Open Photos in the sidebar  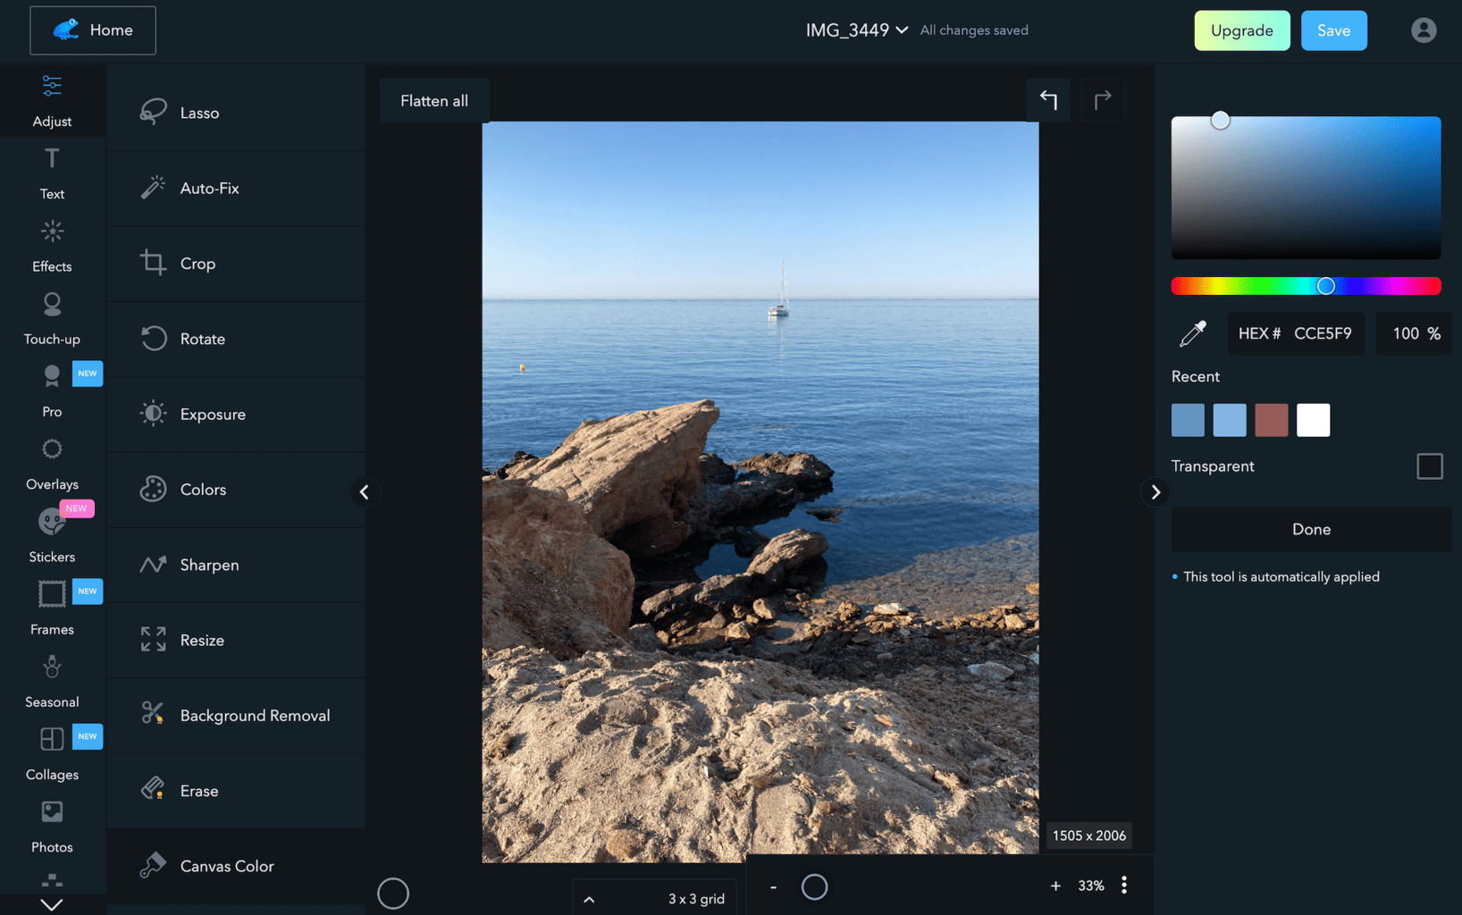pos(52,827)
